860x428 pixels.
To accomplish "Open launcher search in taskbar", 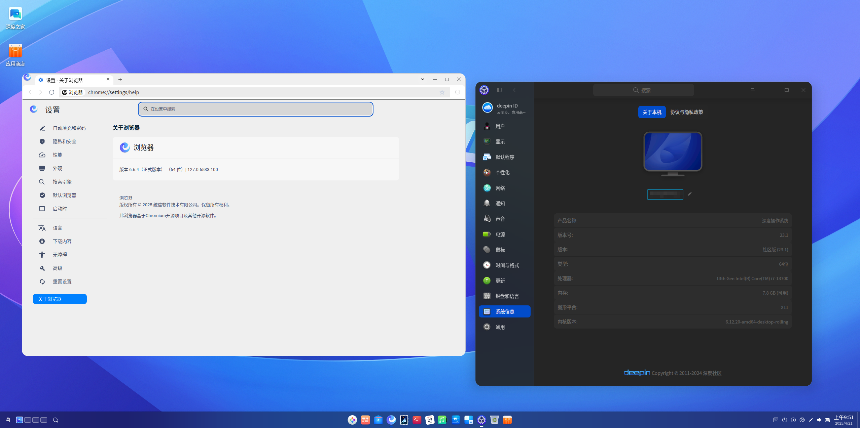I will (56, 420).
